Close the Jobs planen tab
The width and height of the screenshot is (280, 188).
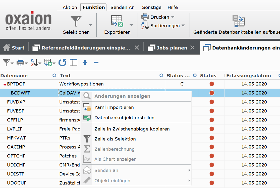coord(192,47)
